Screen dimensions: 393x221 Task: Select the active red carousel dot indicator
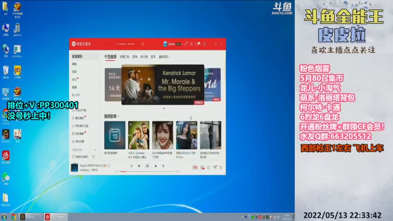click(x=164, y=109)
